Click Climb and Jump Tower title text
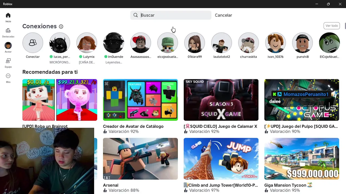 click(221, 185)
